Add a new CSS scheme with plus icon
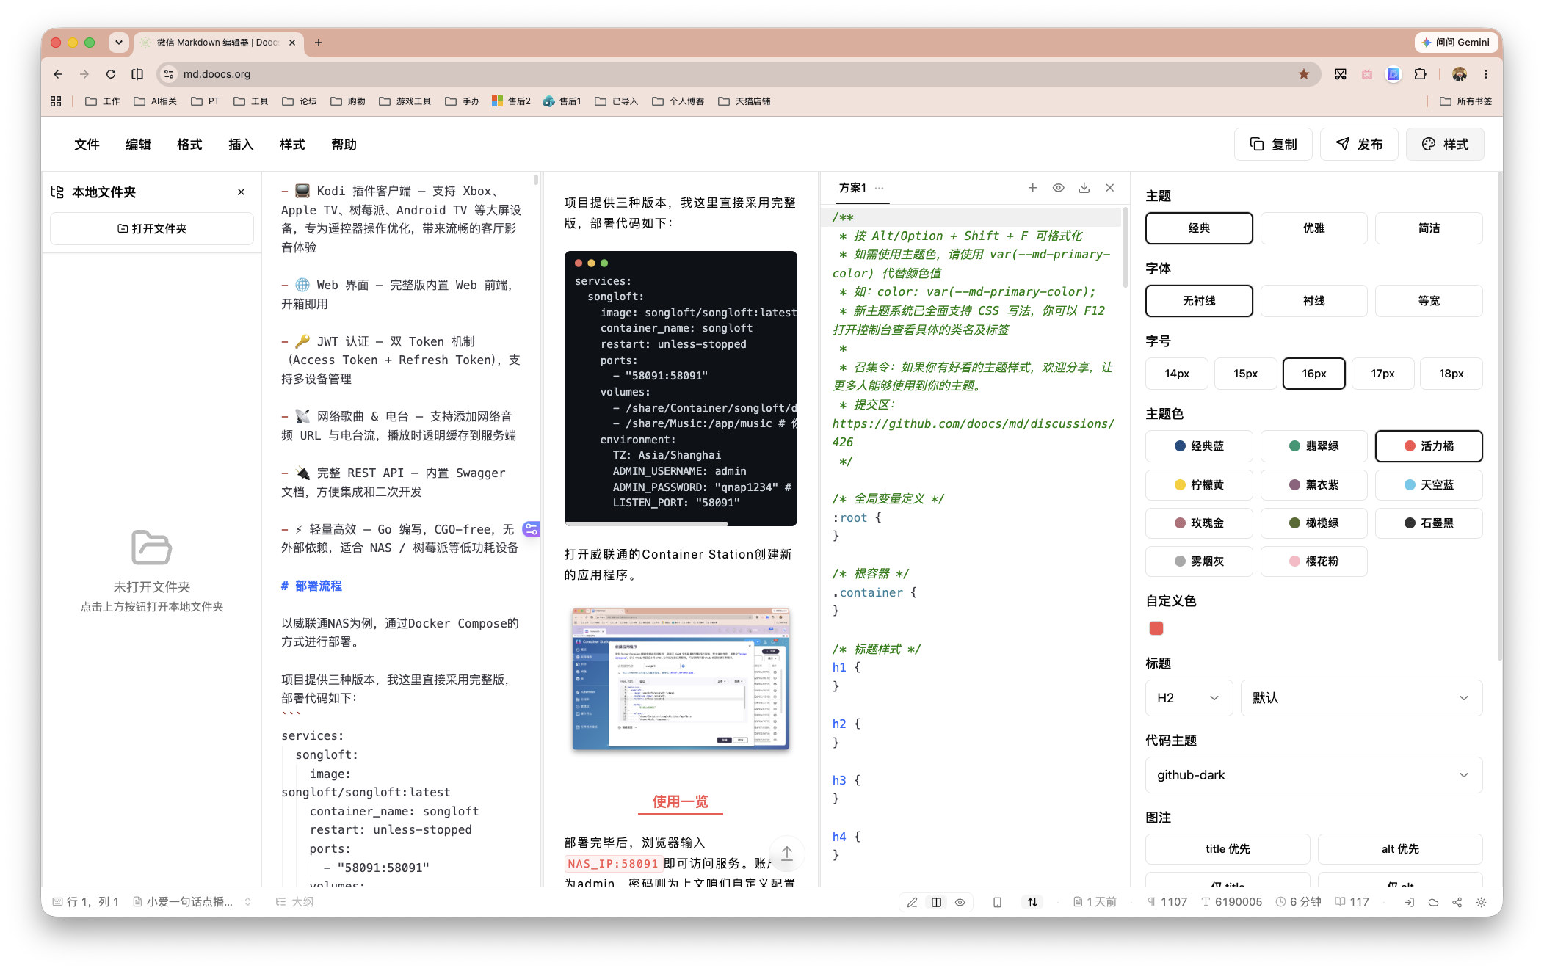Viewport: 1544px width, 971px height. pos(1032,188)
